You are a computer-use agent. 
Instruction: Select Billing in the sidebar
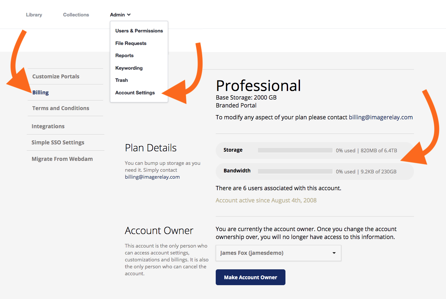point(41,92)
